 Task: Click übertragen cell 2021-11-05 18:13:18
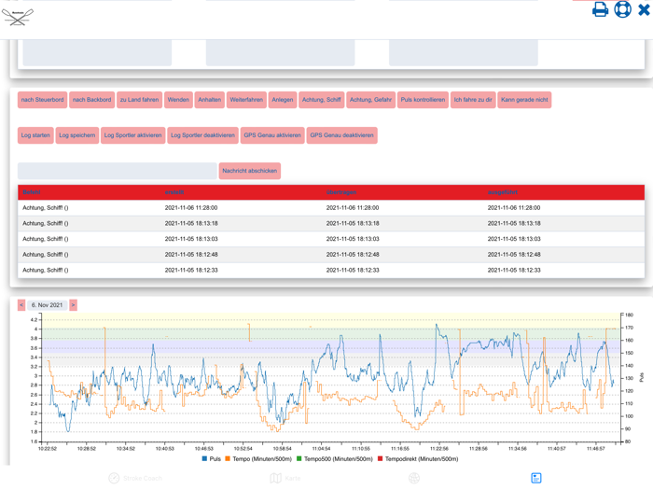(353, 223)
